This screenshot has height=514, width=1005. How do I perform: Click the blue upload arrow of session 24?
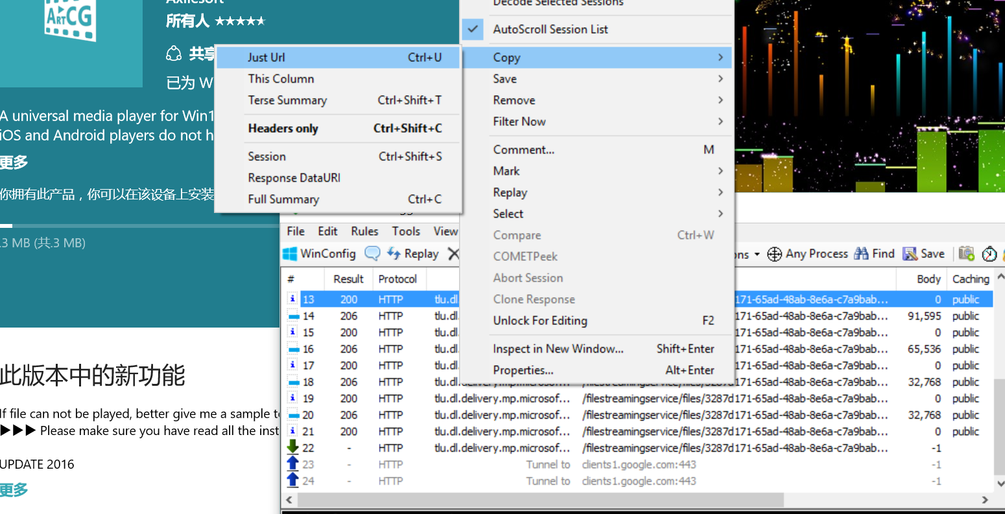(292, 480)
